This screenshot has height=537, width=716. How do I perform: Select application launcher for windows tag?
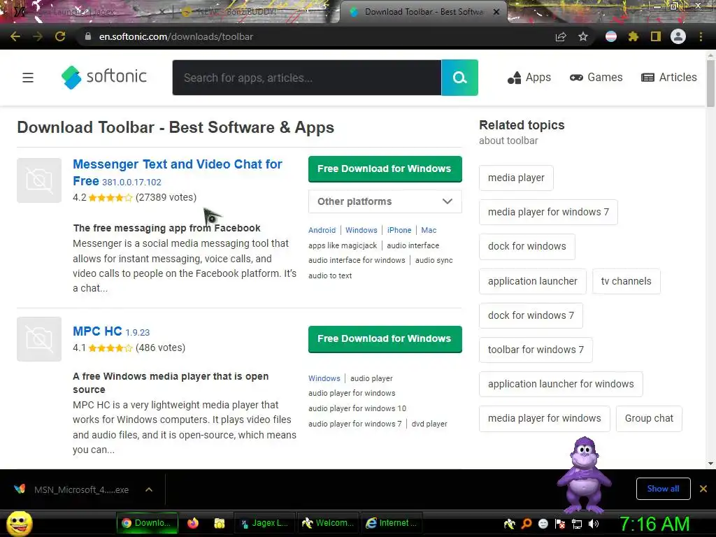pos(561,384)
